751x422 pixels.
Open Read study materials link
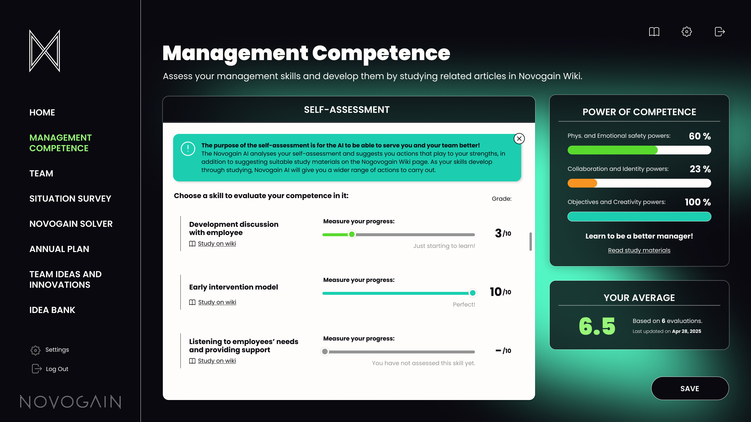pyautogui.click(x=639, y=250)
